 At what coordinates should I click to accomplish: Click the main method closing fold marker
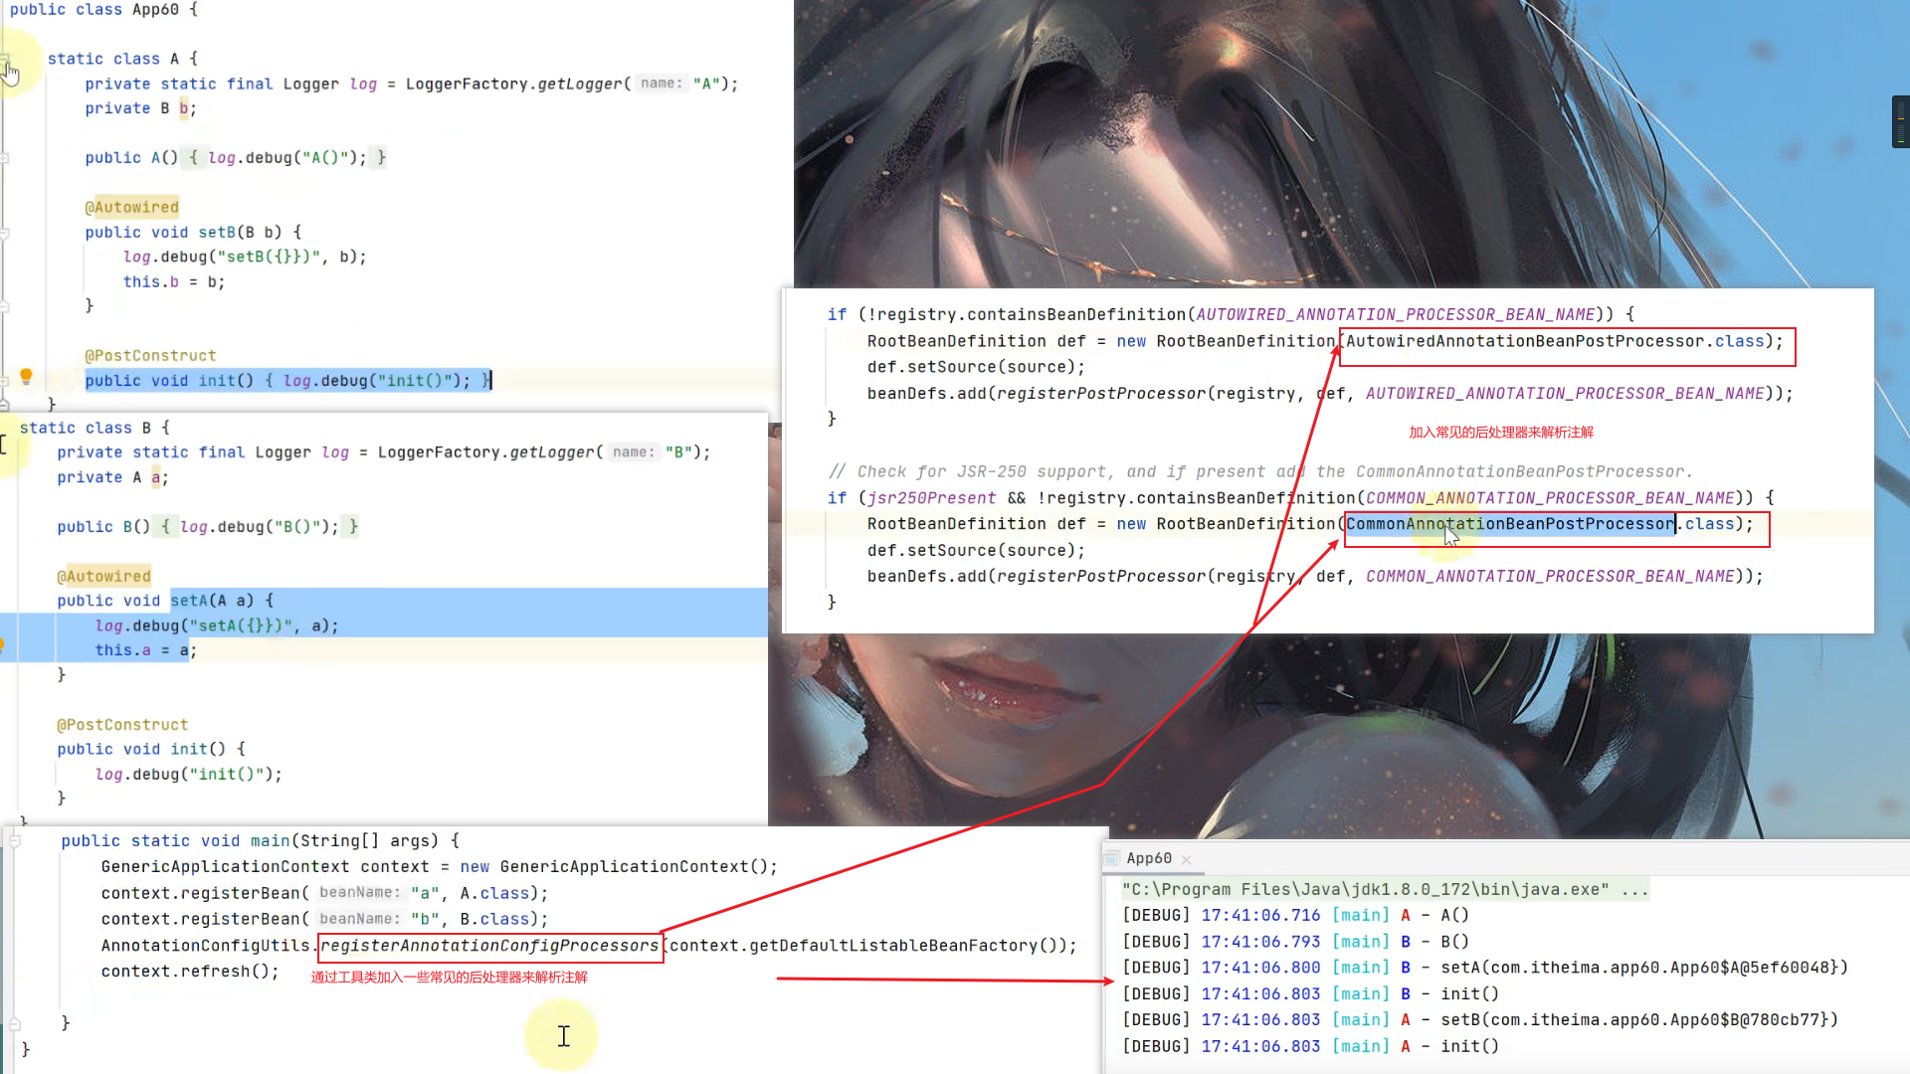(x=15, y=1023)
